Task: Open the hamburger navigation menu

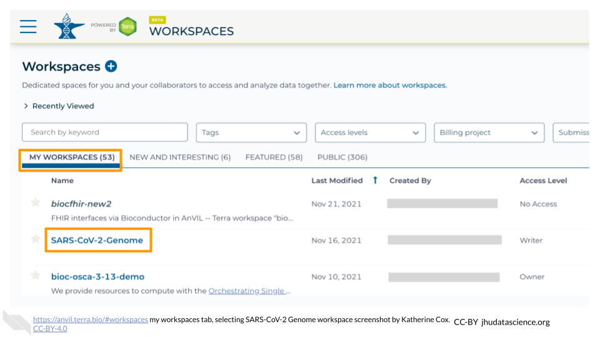Action: 28,27
